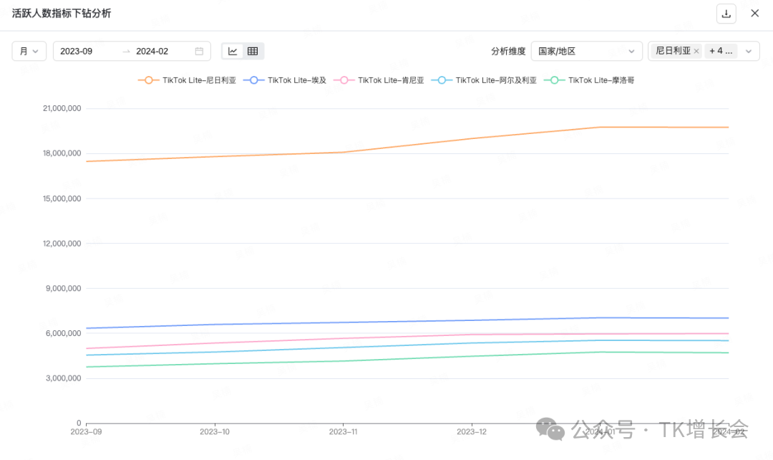
Task: Remove the 尼日利亚 tag
Action: coord(696,52)
